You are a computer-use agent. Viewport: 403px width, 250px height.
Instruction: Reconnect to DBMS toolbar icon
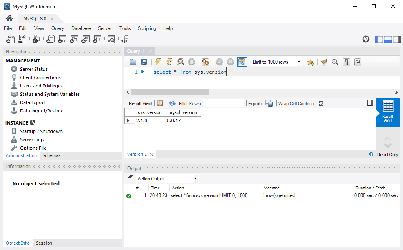click(x=126, y=39)
